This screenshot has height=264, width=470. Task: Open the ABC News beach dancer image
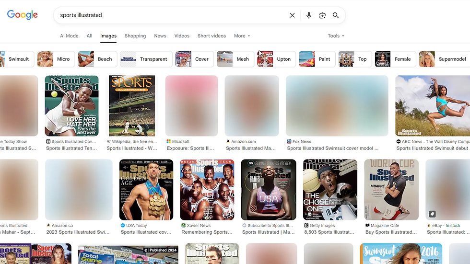pyautogui.click(x=433, y=106)
